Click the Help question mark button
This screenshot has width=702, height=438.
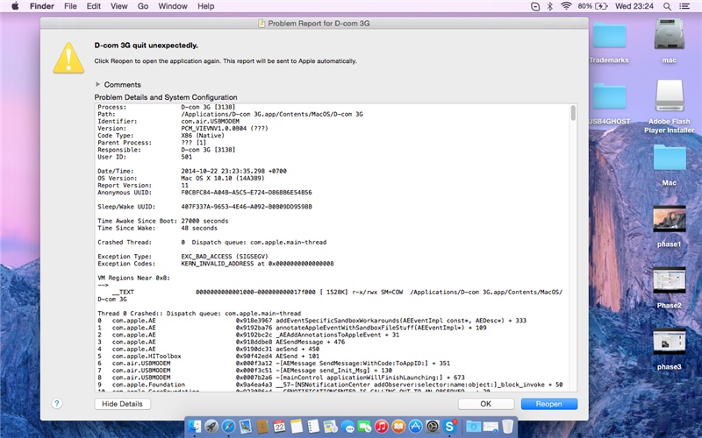[56, 404]
